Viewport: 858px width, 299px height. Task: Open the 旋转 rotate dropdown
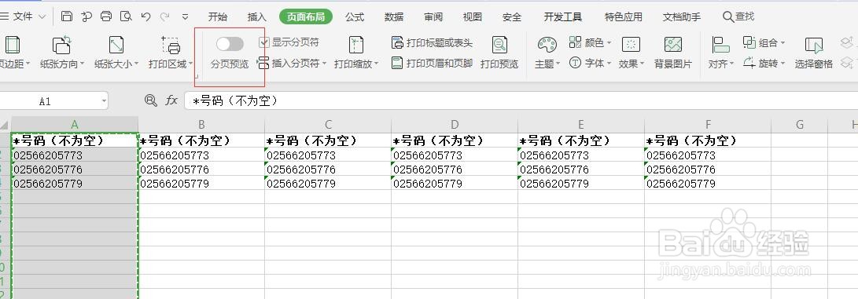pyautogui.click(x=764, y=64)
